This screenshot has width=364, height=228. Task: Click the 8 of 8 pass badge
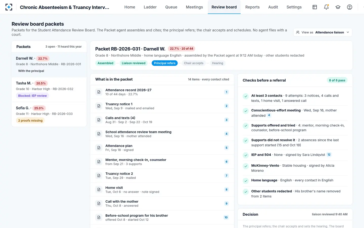(x=337, y=80)
